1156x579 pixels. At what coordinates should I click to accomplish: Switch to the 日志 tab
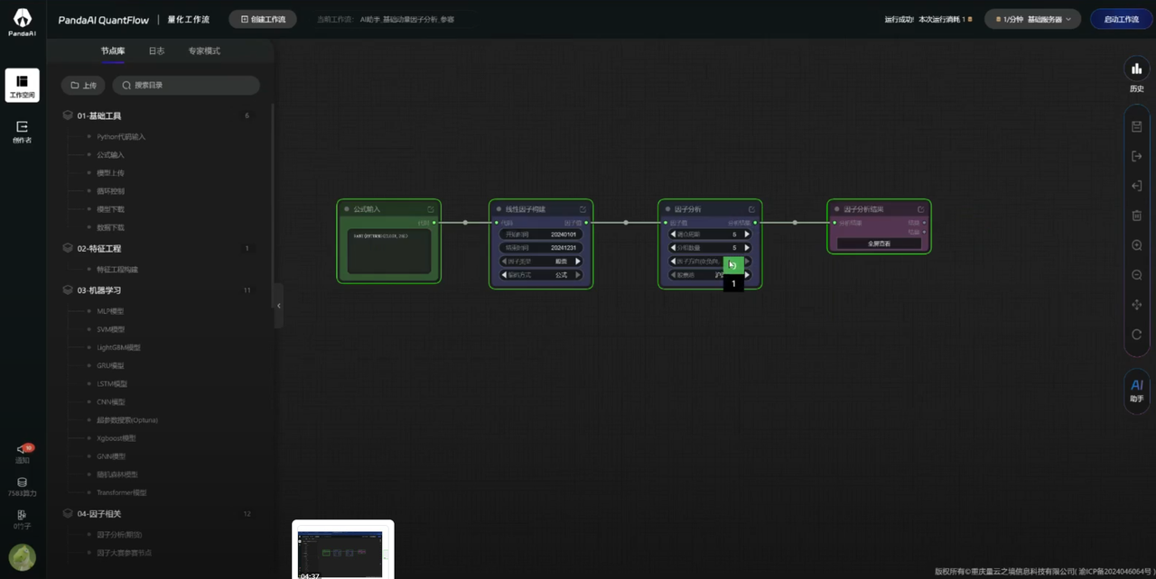(x=156, y=51)
